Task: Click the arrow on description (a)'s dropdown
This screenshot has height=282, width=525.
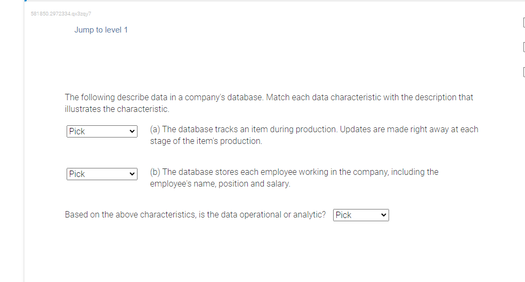Action: click(132, 131)
